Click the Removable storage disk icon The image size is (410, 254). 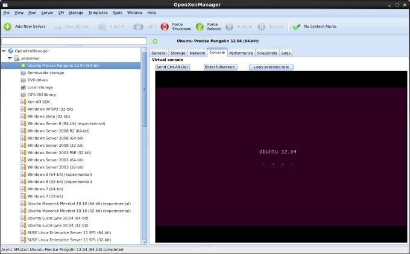pos(24,73)
